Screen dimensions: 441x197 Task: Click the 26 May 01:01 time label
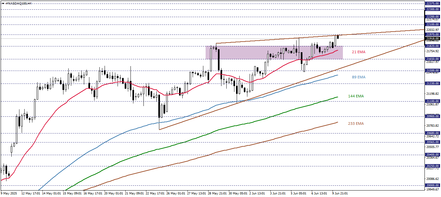[x=176, y=194]
